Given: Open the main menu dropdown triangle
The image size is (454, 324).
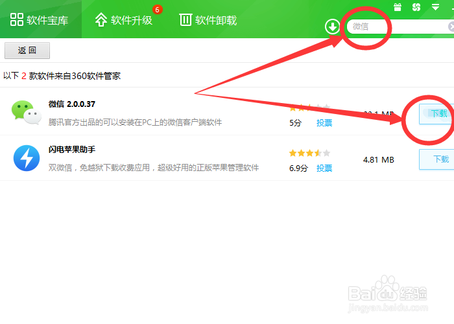Looking at the screenshot, I should click(435, 7).
